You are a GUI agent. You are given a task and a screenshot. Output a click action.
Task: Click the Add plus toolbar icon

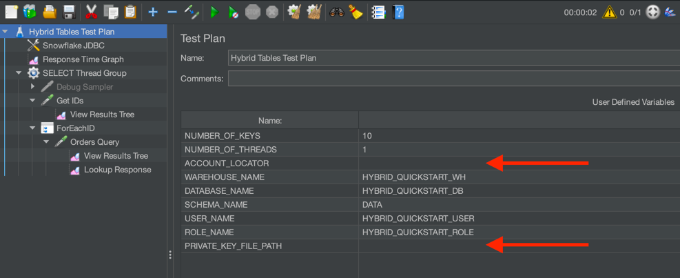pos(153,12)
